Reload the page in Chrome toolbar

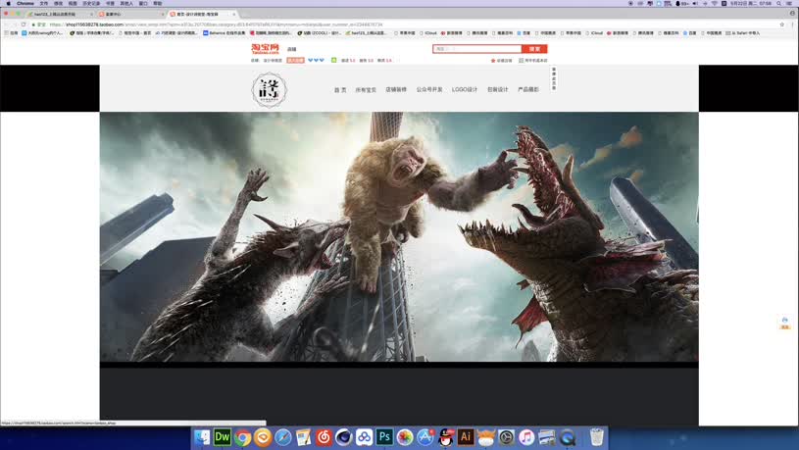click(x=24, y=25)
